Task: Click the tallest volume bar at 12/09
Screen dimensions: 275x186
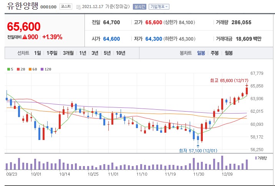Action: tap(222, 163)
